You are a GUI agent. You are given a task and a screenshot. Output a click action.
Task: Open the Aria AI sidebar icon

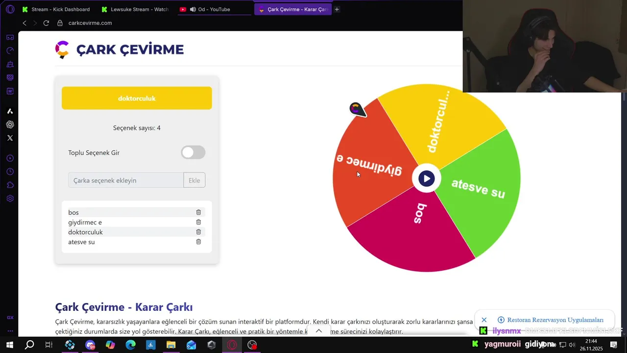pos(10,111)
